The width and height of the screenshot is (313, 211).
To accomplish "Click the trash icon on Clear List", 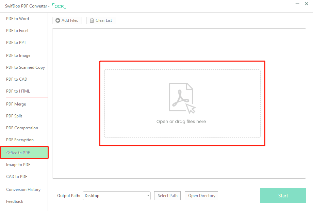I will [92, 20].
